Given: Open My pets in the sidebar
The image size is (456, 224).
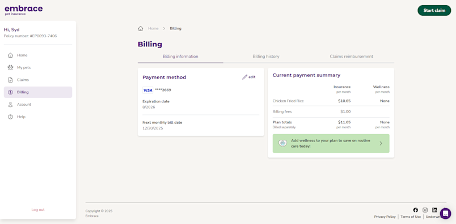Looking at the screenshot, I should point(38,68).
